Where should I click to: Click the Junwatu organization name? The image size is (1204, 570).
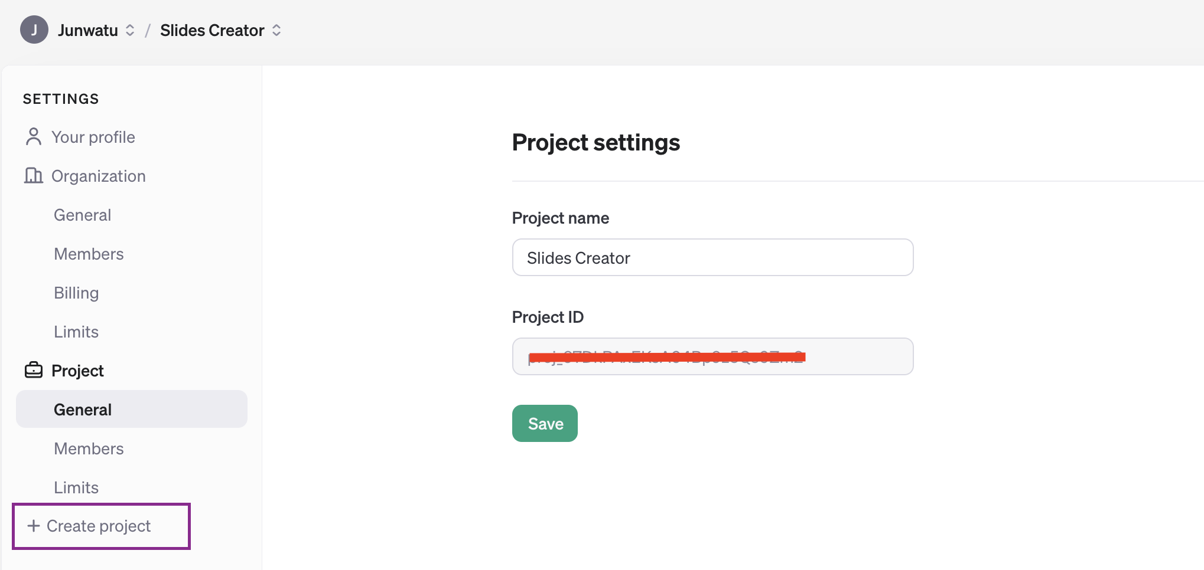click(x=88, y=30)
